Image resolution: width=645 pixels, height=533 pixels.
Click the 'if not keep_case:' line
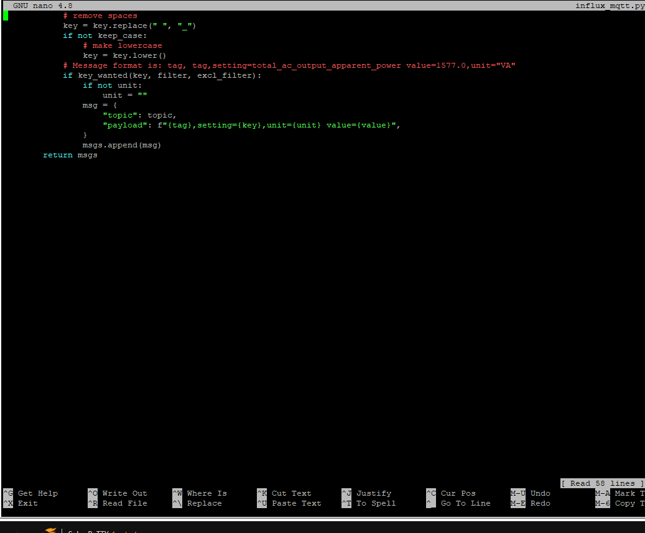105,35
